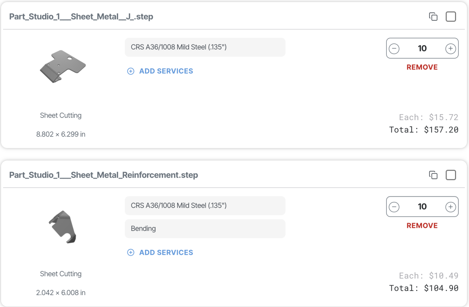Open material selector for Reinforcement part

(205, 206)
